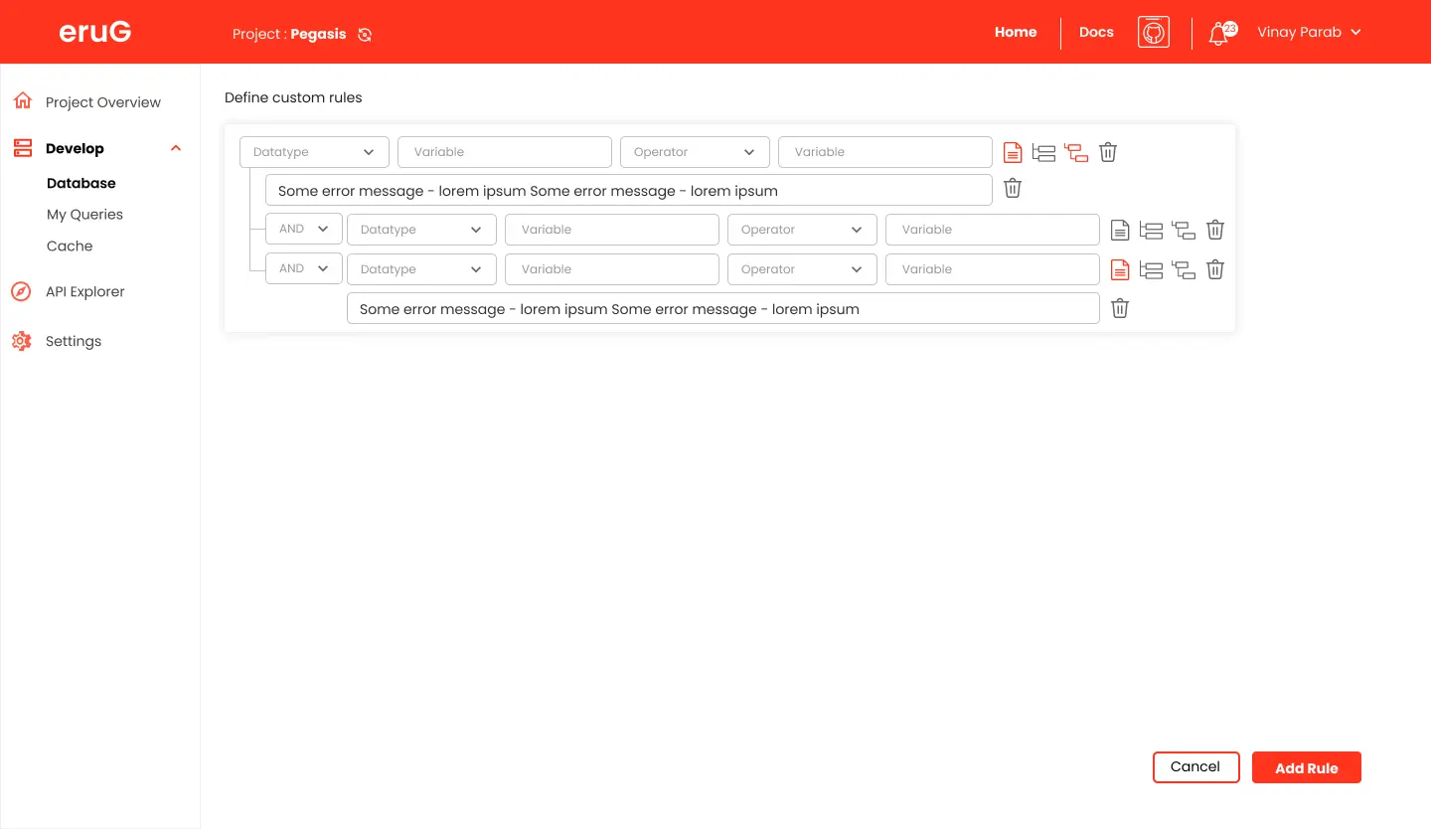
Task: Click the Add Rule button
Action: (x=1306, y=767)
